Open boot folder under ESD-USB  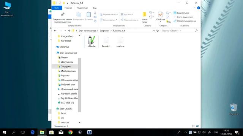click(x=63, y=113)
